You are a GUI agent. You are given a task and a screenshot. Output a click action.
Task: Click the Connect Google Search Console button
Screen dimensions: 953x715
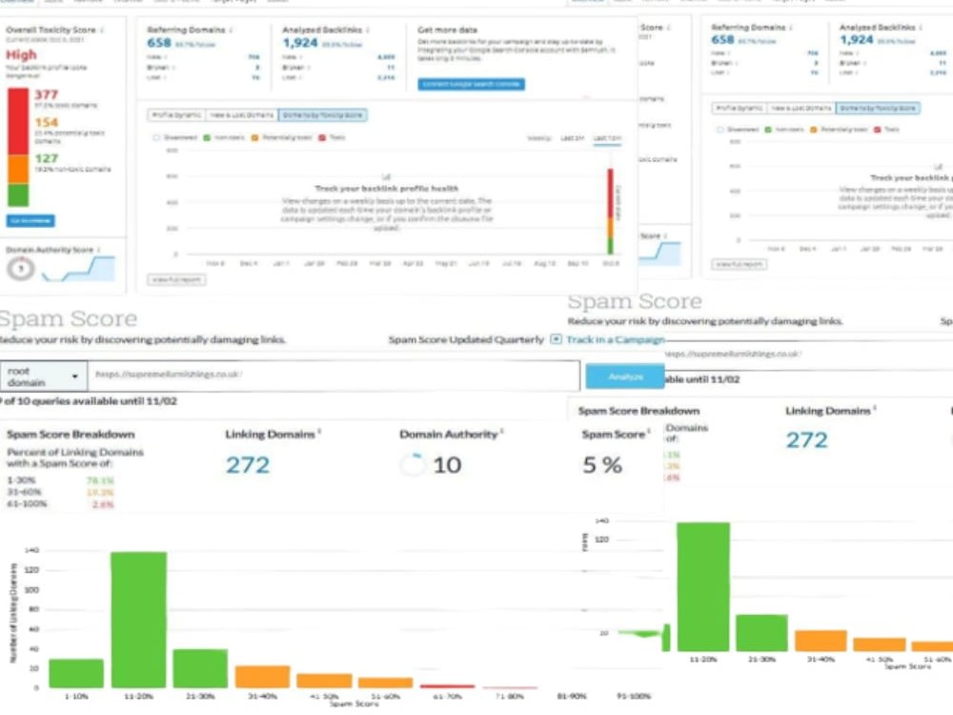tap(471, 84)
